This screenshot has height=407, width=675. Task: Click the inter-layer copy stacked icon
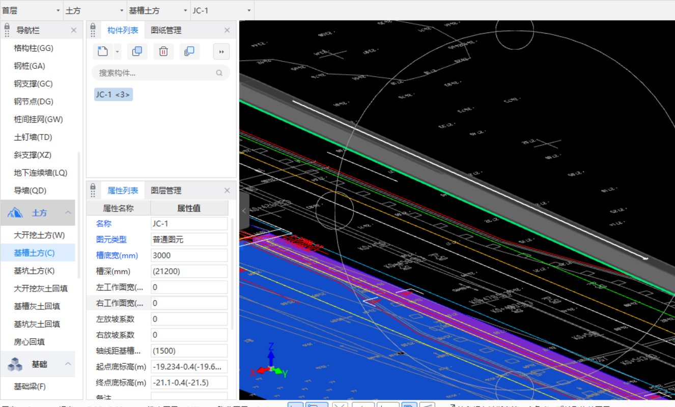click(x=189, y=51)
